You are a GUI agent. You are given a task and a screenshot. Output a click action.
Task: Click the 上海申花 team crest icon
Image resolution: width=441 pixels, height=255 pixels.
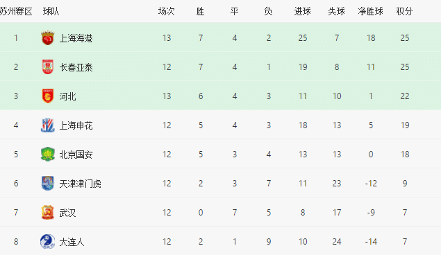[47, 125]
